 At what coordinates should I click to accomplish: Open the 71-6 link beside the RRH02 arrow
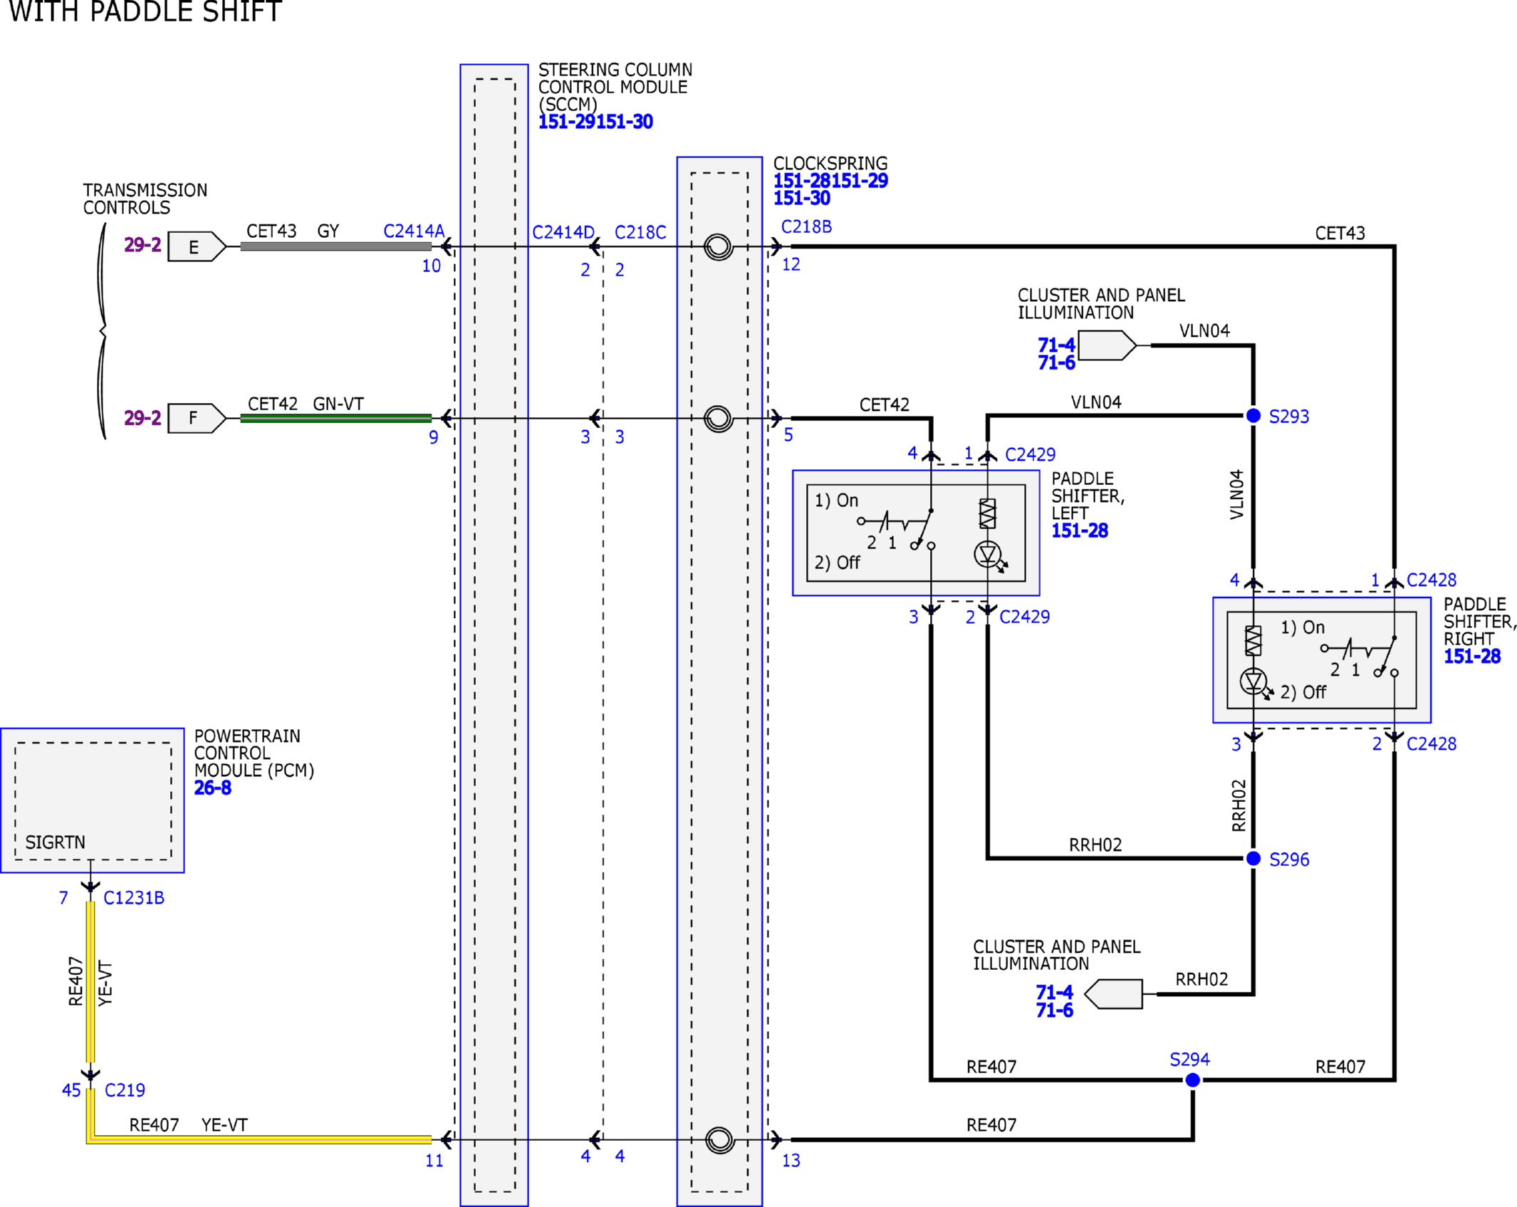pyautogui.click(x=1054, y=1010)
